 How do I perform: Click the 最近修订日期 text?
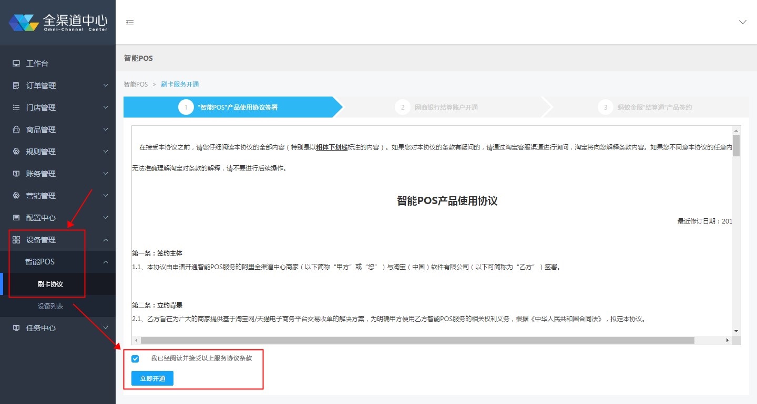705,221
